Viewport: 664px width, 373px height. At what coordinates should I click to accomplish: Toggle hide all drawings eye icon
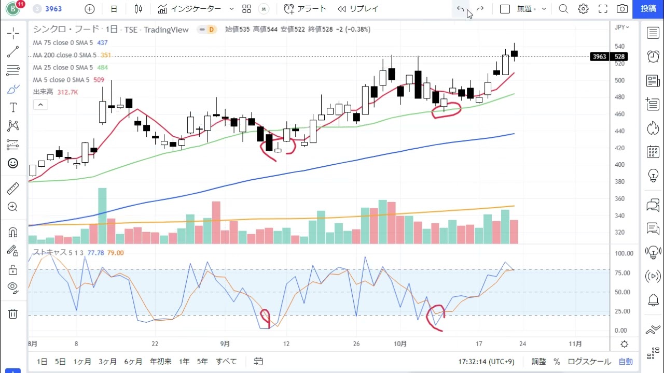click(13, 287)
